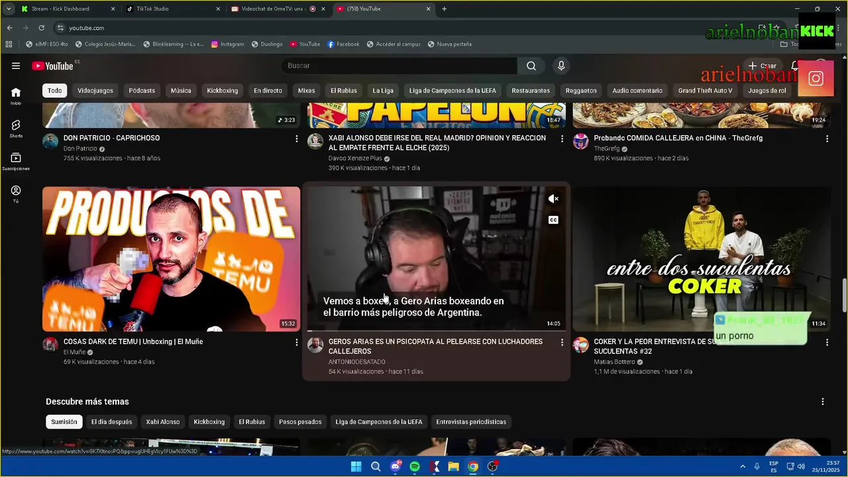
Task: Open Davoo Xeneize Plus channel avatar
Action: coord(315,141)
